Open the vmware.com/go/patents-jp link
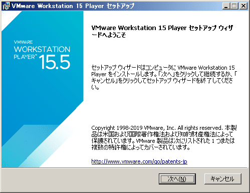Viewport: 250px width, 193px height. click(x=139, y=161)
